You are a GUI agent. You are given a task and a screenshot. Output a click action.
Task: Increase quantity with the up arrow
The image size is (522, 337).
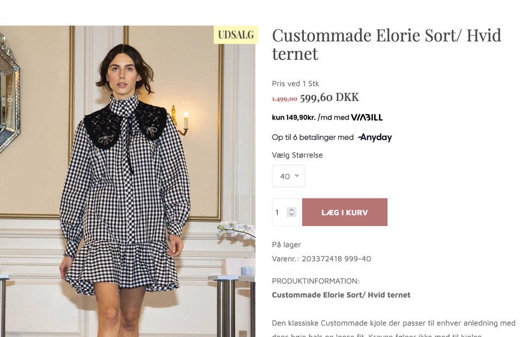[291, 210]
